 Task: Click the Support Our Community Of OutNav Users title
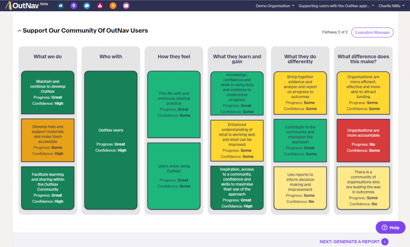(85, 30)
